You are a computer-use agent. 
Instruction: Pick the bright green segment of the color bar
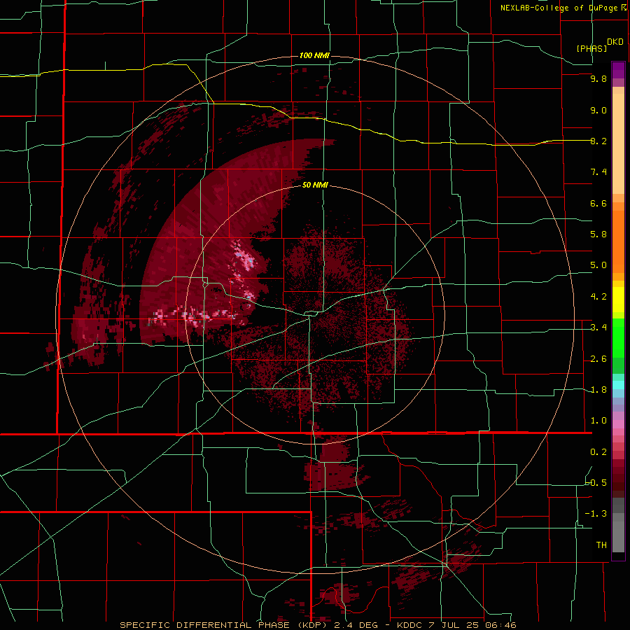pos(618,337)
